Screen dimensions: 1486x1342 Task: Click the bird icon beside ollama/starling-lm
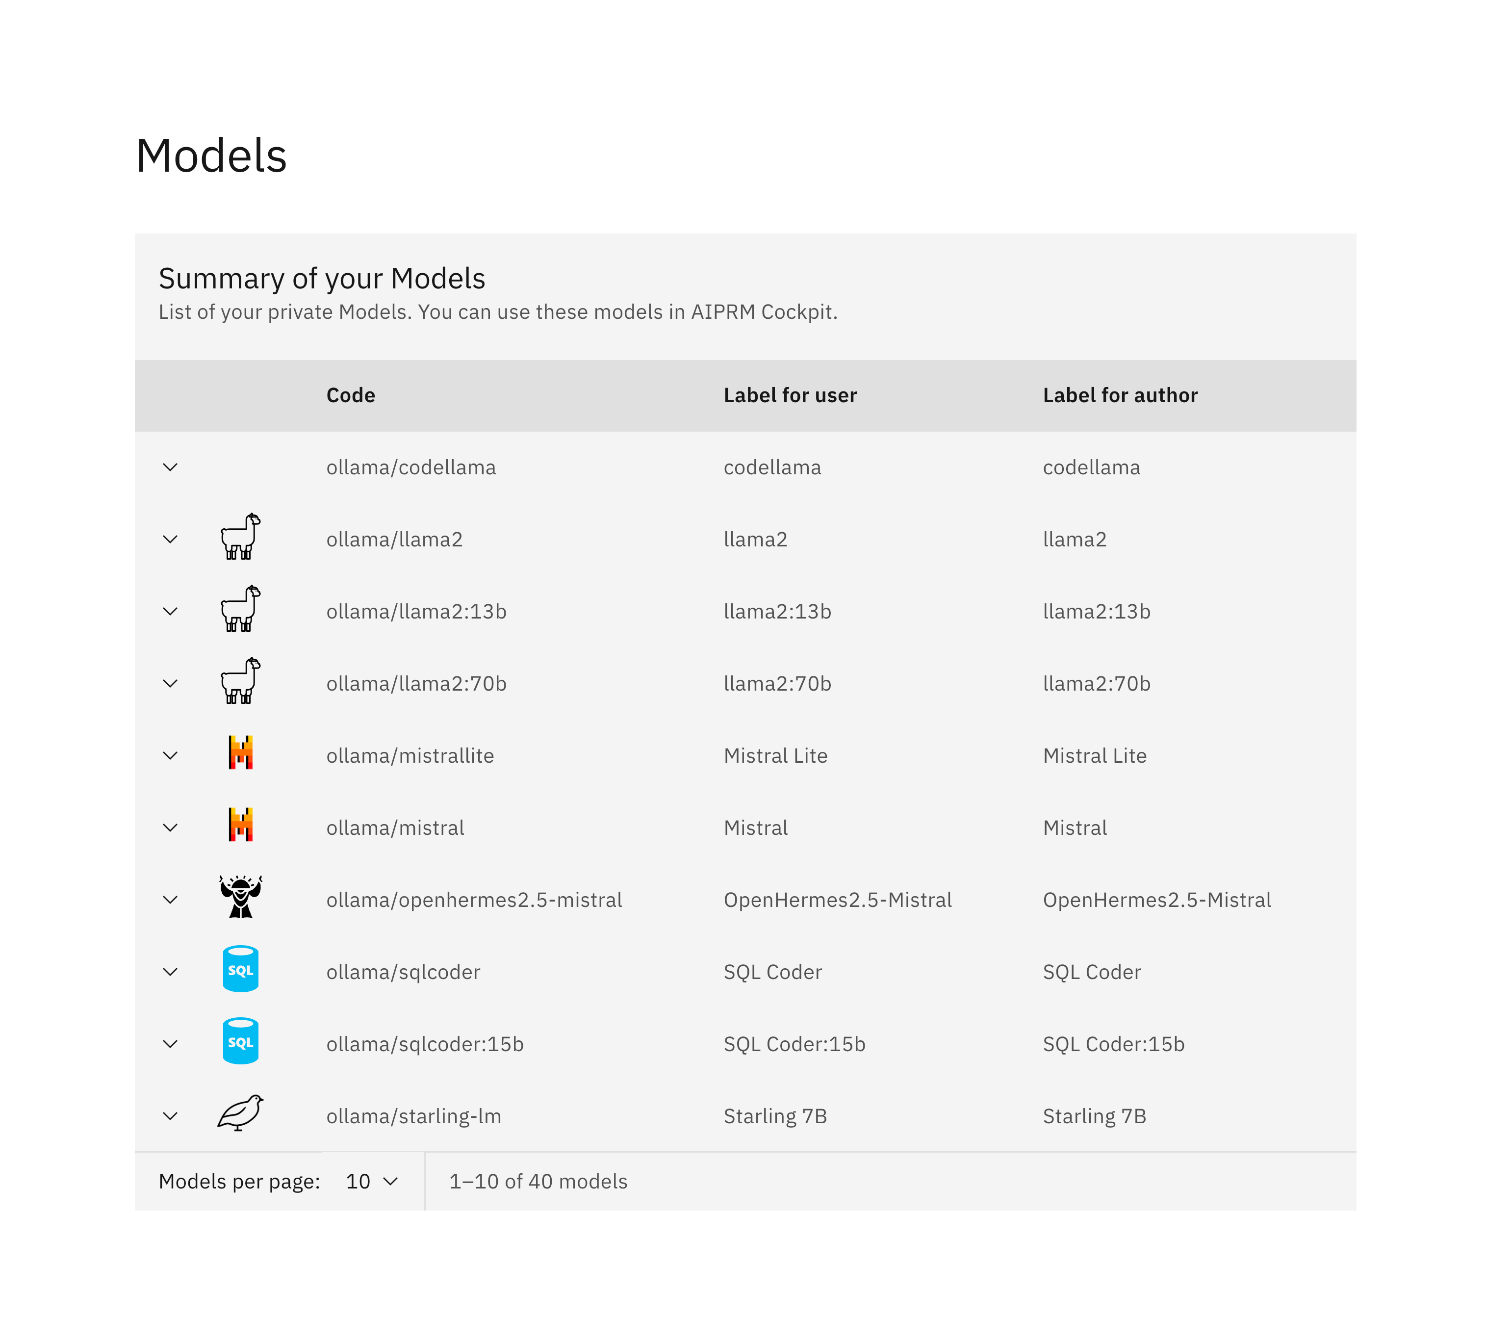pos(240,1113)
